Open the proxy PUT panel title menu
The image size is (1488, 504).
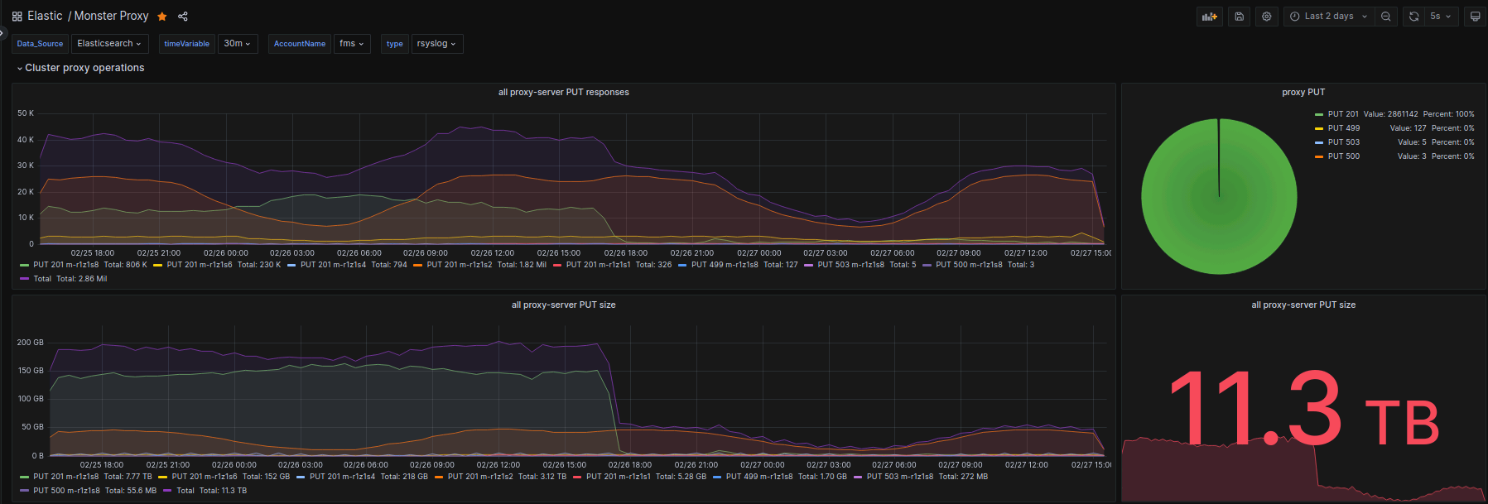[1303, 92]
